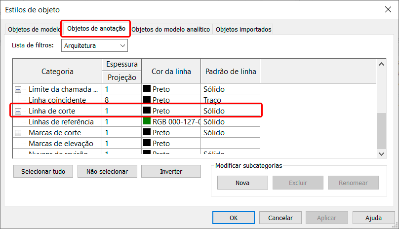Switch to Objetos de modelo tab

tap(33, 30)
